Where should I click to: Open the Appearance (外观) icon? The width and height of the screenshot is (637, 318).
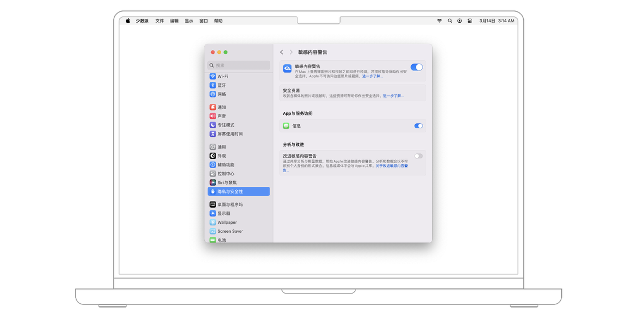point(213,156)
